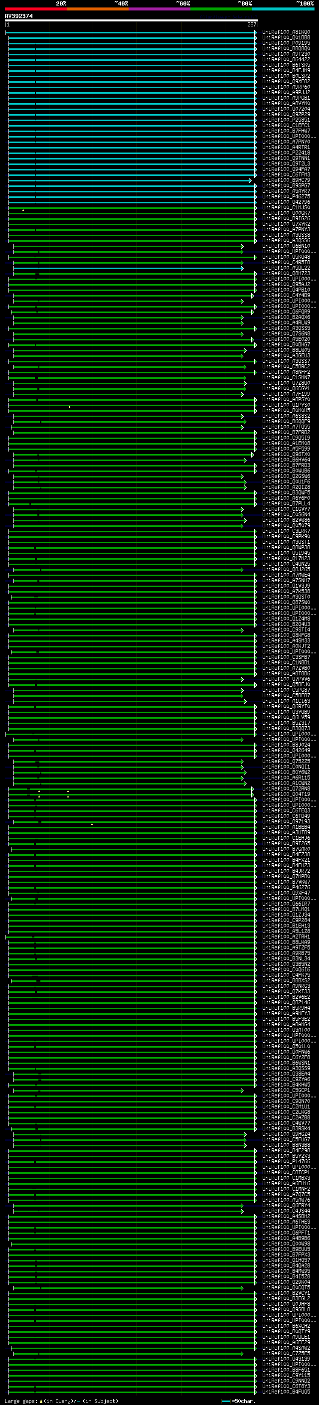Select the UniRef100_Q8J265 label
This screenshot has height=1405, width=319.
click(286, 569)
